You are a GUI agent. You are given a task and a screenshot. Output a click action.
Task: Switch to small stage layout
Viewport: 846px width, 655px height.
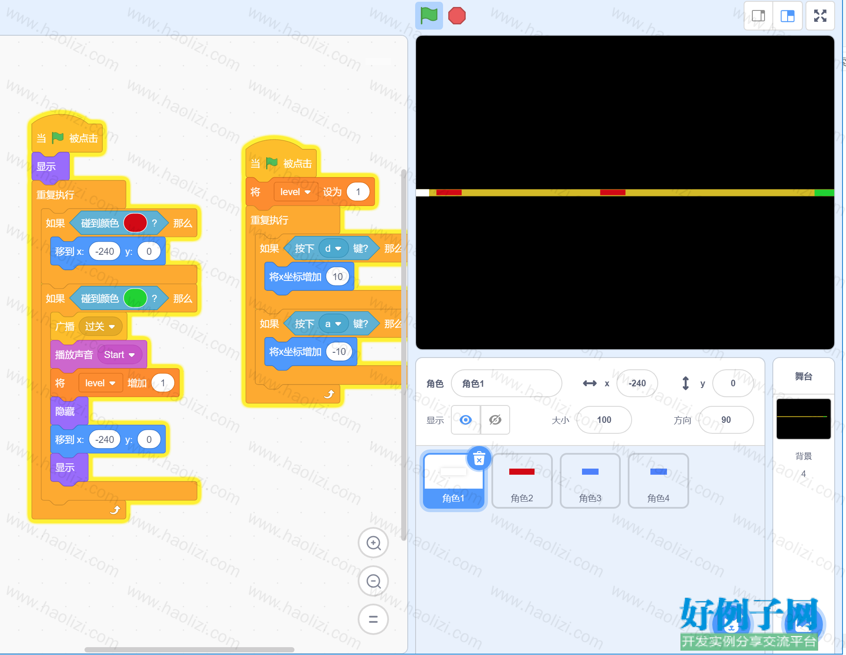(758, 16)
